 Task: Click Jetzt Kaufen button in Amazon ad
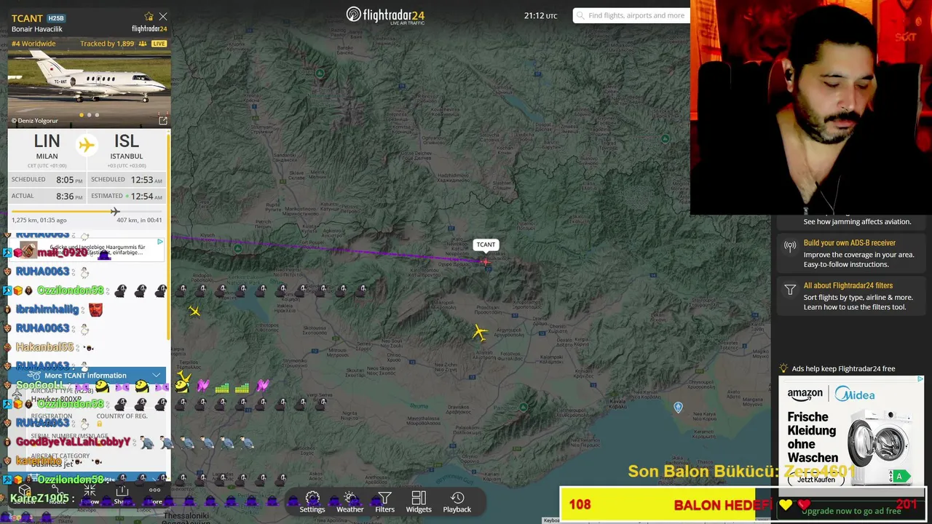point(816,480)
